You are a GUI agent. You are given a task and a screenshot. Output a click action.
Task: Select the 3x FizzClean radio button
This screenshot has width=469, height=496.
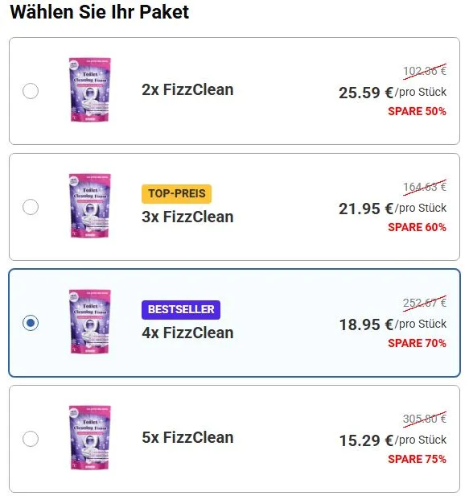[x=31, y=207]
